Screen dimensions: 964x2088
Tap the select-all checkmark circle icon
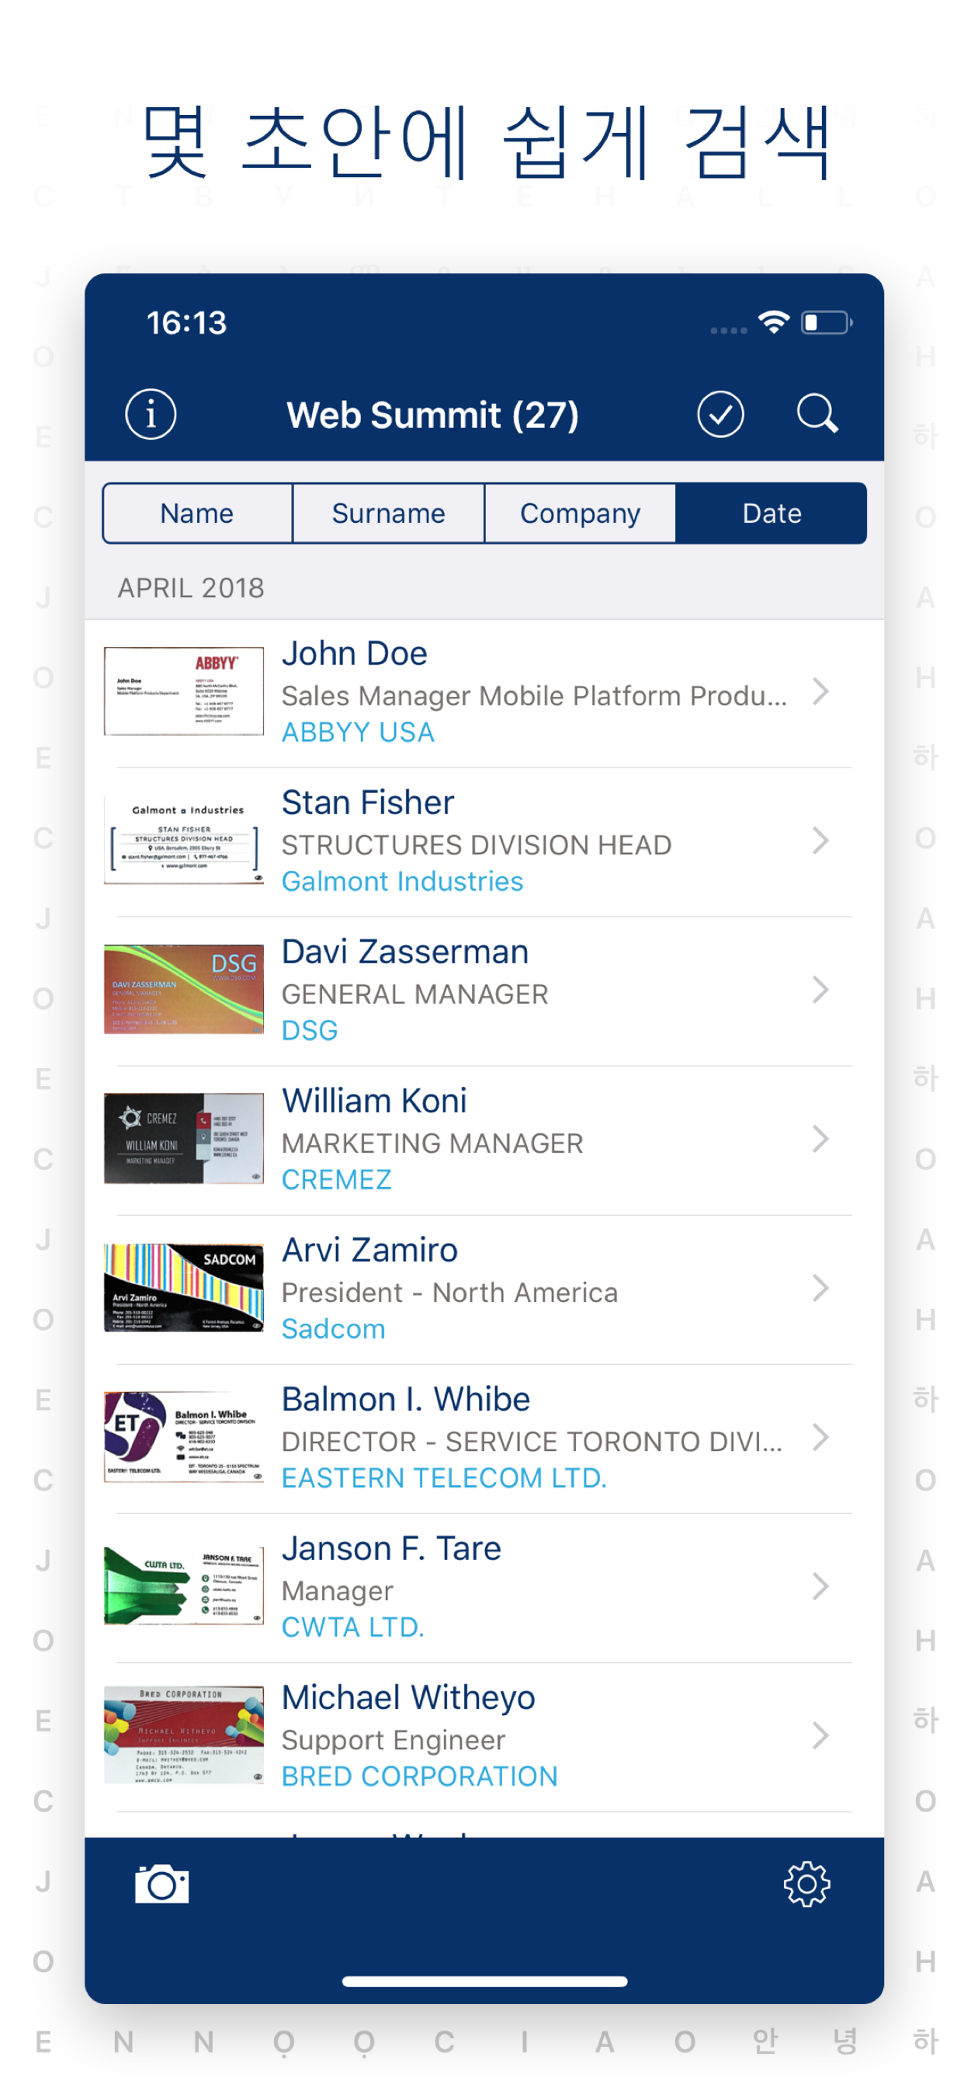(x=720, y=414)
